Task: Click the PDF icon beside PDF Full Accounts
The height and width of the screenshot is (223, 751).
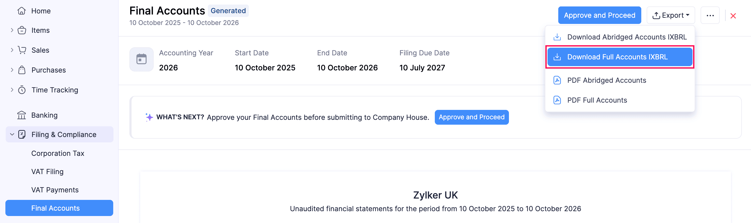Action: pyautogui.click(x=557, y=100)
